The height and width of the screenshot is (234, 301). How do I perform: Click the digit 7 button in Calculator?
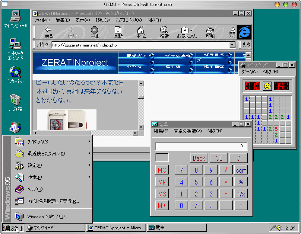coord(181,170)
